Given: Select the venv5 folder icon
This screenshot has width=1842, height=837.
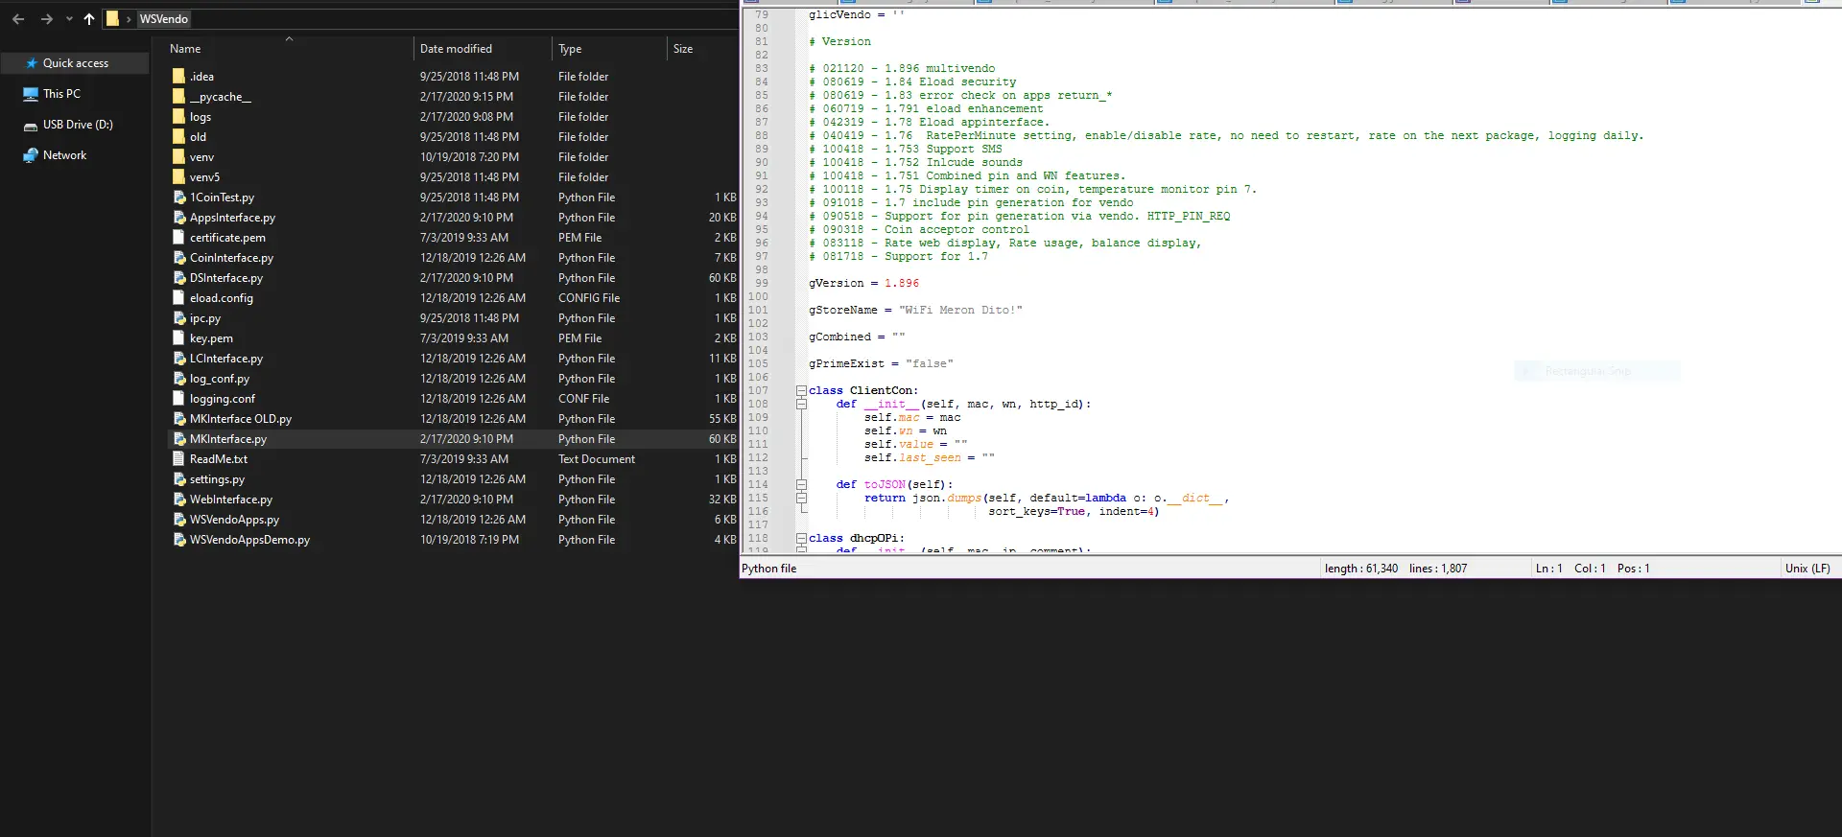Looking at the screenshot, I should coord(178,176).
